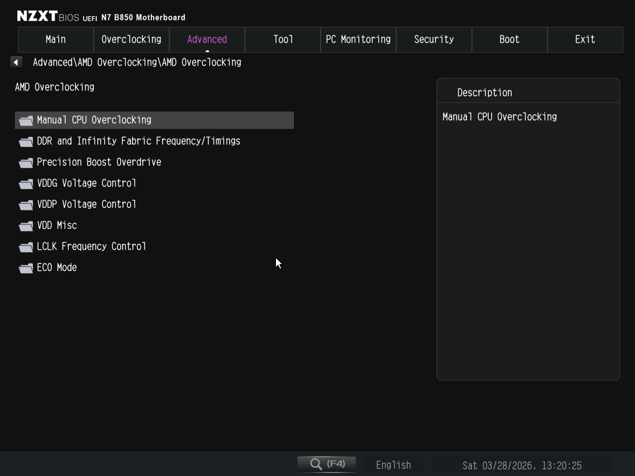This screenshot has height=476, width=635.
Task: Open VDDG Voltage Control menu
Action: (x=154, y=183)
